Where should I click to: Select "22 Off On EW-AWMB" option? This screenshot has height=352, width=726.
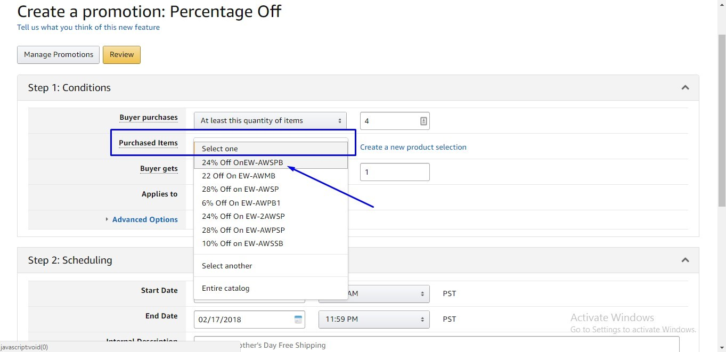pyautogui.click(x=239, y=176)
